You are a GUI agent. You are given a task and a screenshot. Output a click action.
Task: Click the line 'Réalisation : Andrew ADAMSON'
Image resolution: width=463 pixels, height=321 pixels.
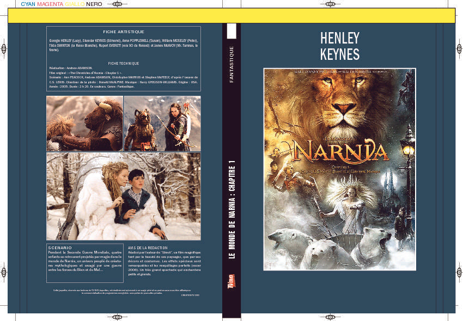(71, 68)
